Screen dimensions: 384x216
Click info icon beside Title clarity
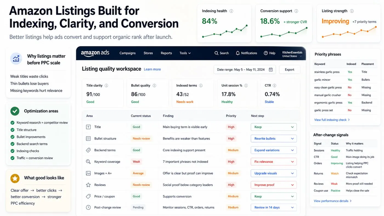coord(106,86)
